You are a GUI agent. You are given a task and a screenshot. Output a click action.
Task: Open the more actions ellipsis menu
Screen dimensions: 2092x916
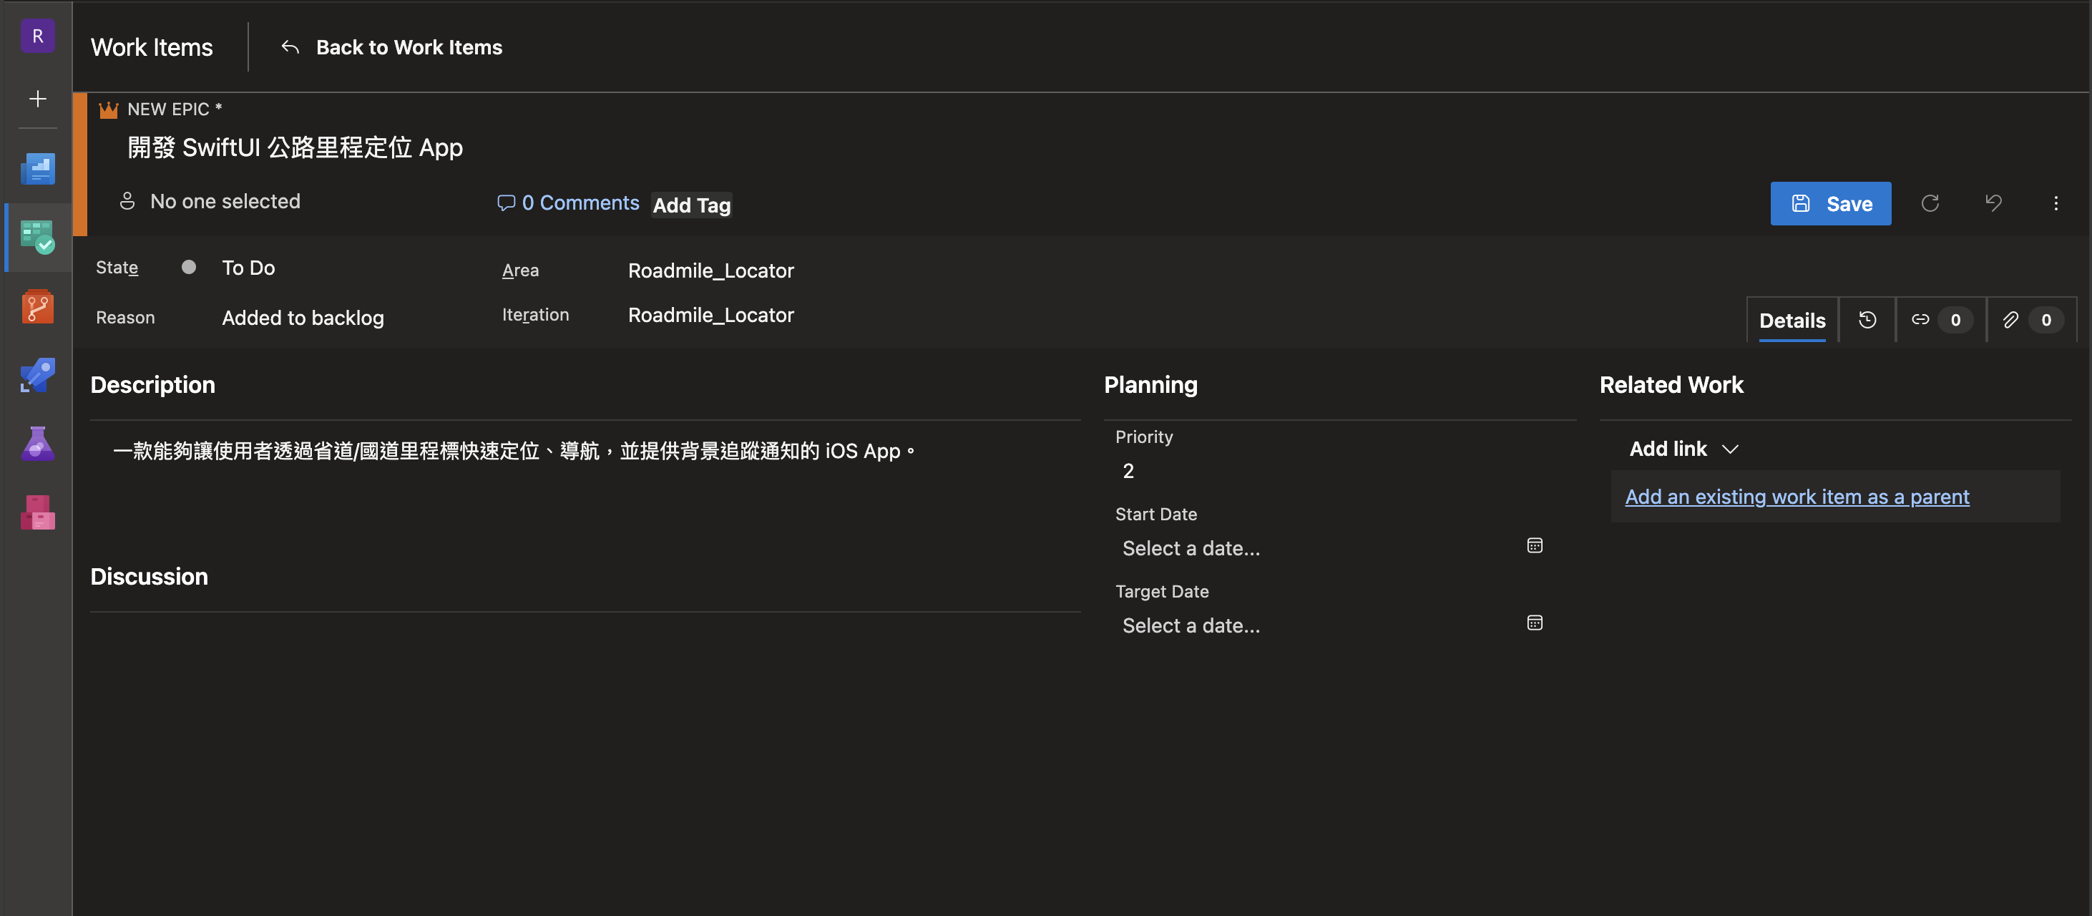point(2056,203)
